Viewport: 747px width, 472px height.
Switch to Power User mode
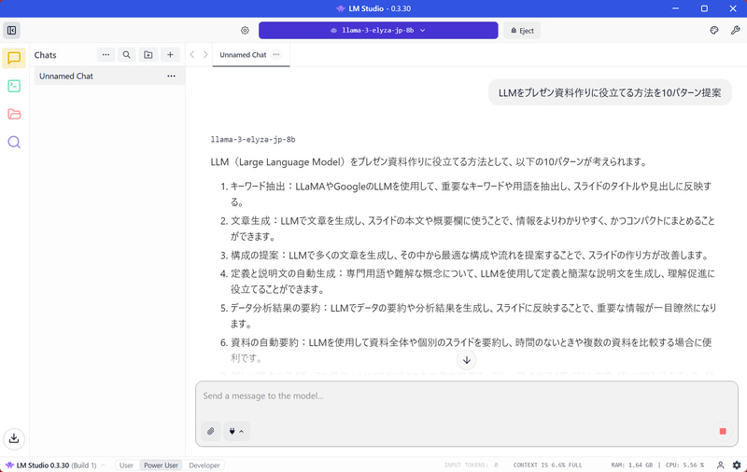161,465
